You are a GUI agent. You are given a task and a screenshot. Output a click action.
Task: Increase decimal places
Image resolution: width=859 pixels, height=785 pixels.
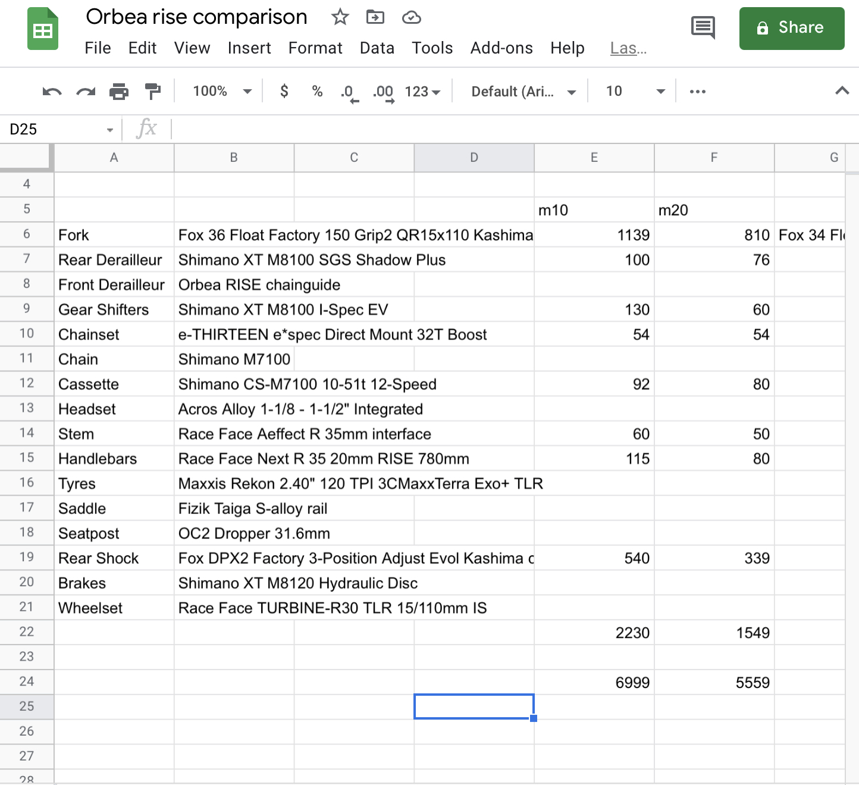[x=384, y=92]
